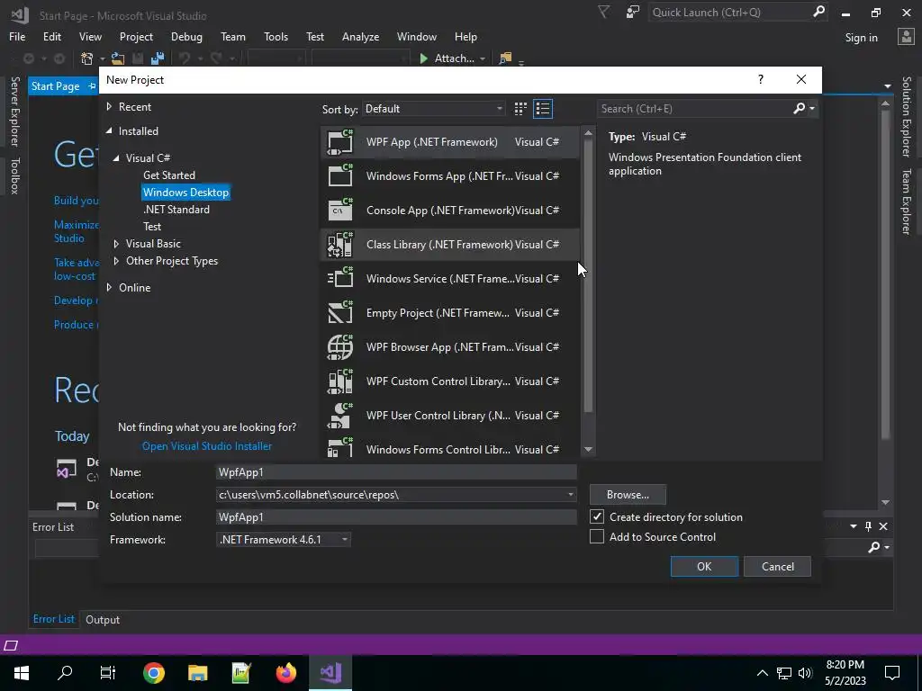Switch to small icons view
The height and width of the screenshot is (691, 922).
click(520, 109)
